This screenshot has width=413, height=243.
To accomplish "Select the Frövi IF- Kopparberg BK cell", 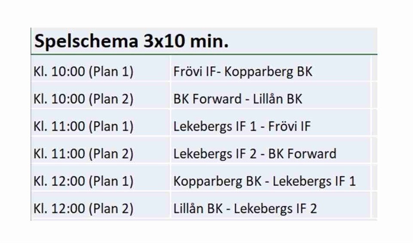I will [243, 72].
